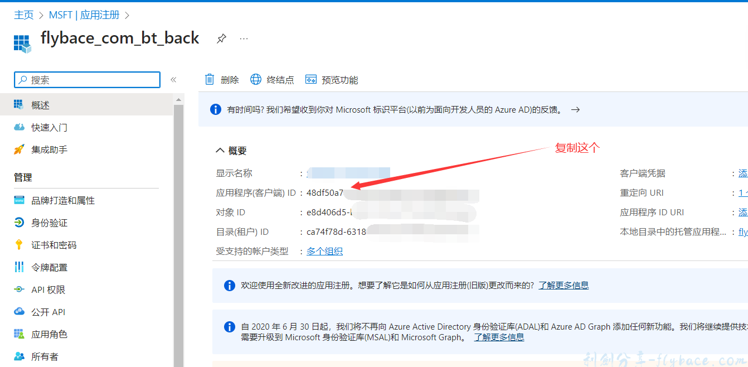
Task: Click the application client ID value 48df50a7
Action: [325, 193]
